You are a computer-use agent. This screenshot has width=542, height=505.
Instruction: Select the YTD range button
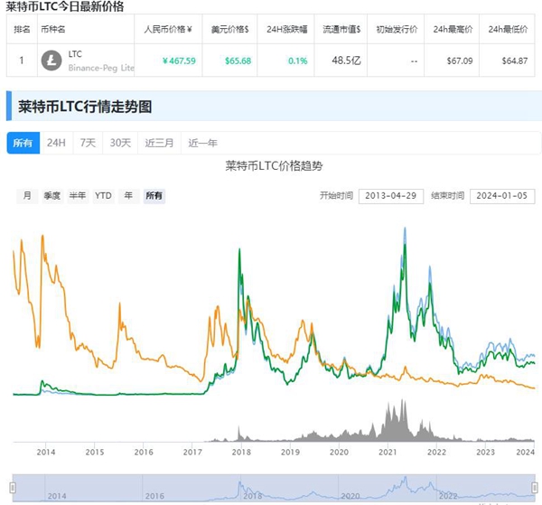(x=104, y=196)
